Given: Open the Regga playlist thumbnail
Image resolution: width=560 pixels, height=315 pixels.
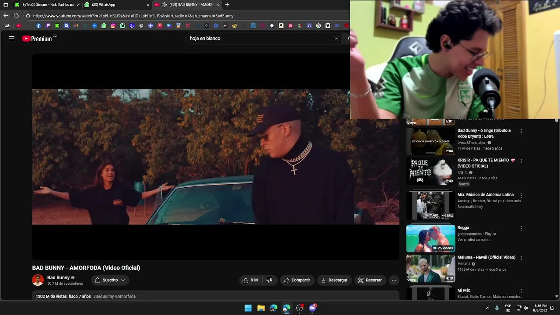Looking at the screenshot, I should click(x=430, y=238).
